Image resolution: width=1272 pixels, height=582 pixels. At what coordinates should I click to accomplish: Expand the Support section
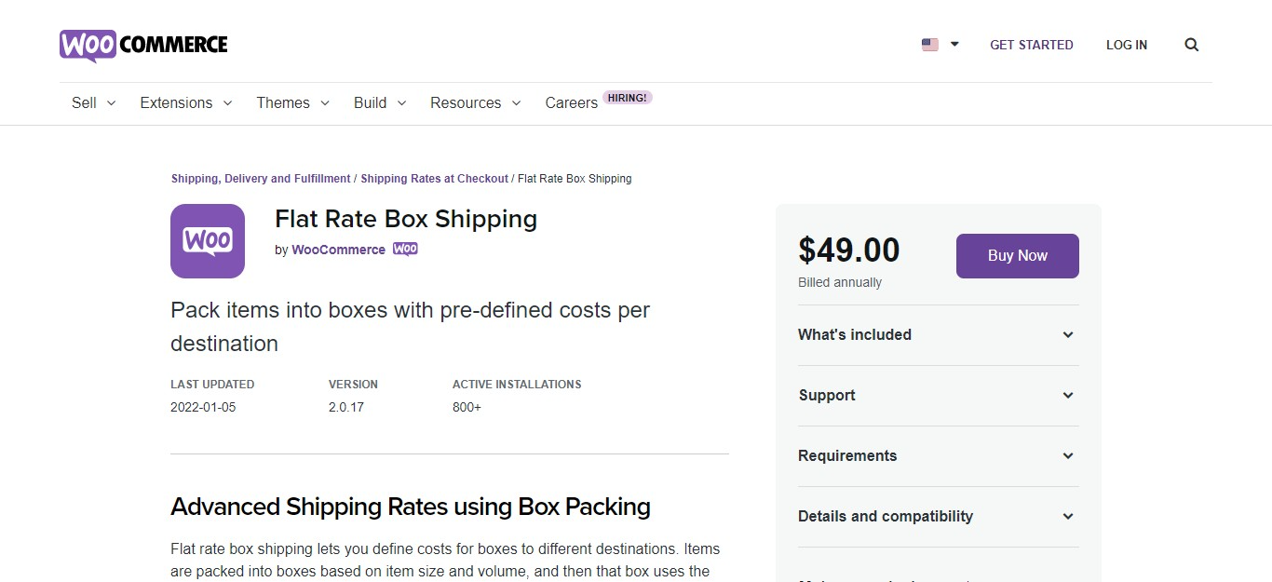939,396
